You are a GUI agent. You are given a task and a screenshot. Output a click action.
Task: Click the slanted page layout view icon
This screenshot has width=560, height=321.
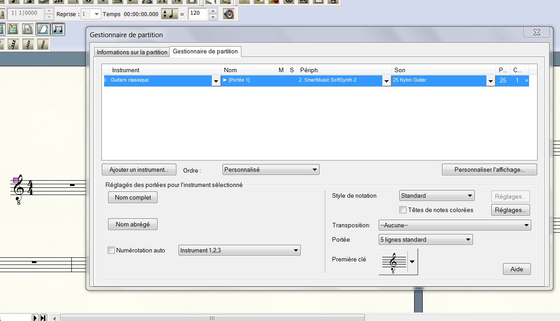pyautogui.click(x=42, y=29)
